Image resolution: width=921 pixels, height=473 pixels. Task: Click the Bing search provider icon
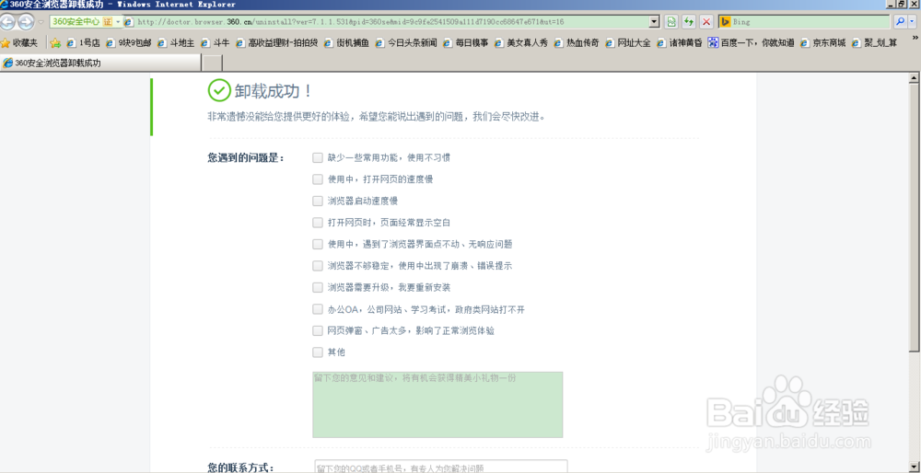pyautogui.click(x=726, y=22)
